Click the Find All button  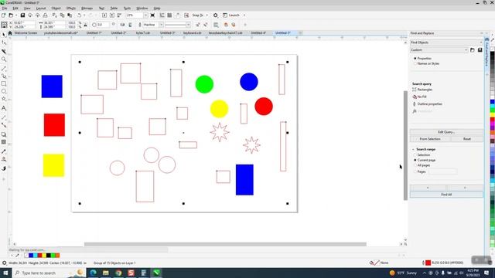point(446,195)
